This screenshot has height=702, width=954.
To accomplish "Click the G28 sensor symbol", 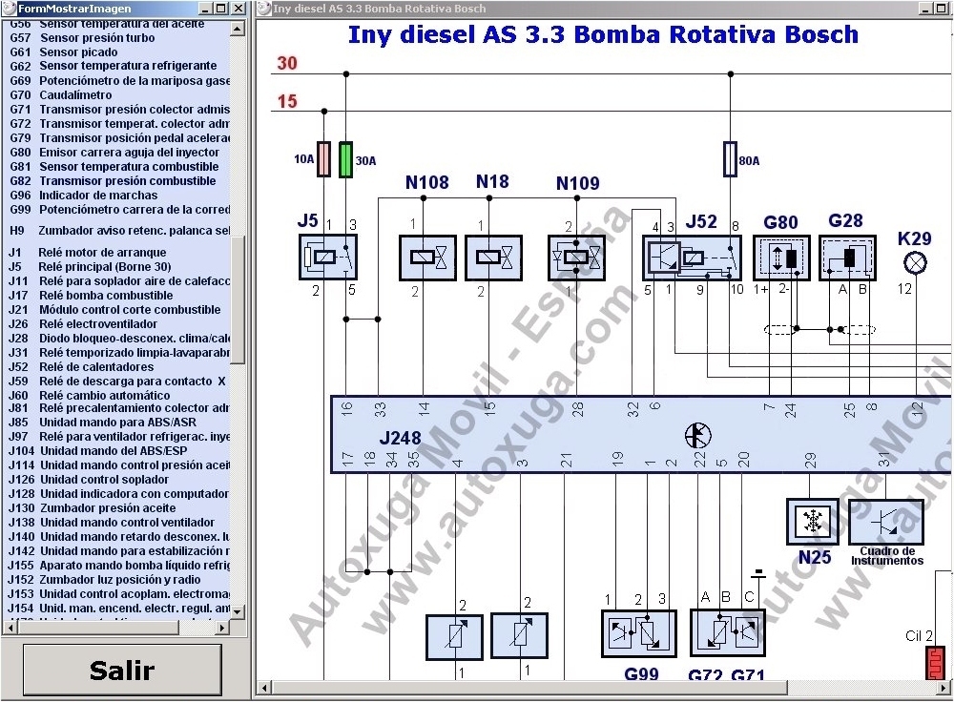I will (x=847, y=258).
